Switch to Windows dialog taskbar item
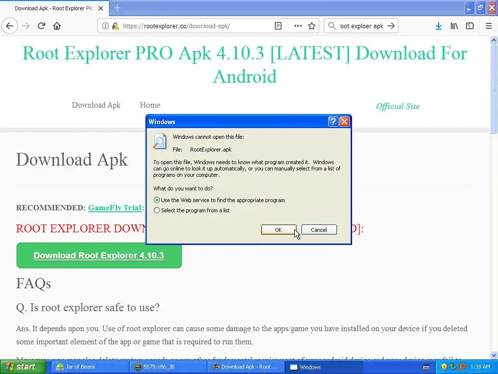Image resolution: width=498 pixels, height=374 pixels. click(323, 367)
